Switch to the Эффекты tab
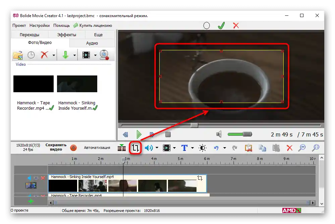 click(x=67, y=35)
